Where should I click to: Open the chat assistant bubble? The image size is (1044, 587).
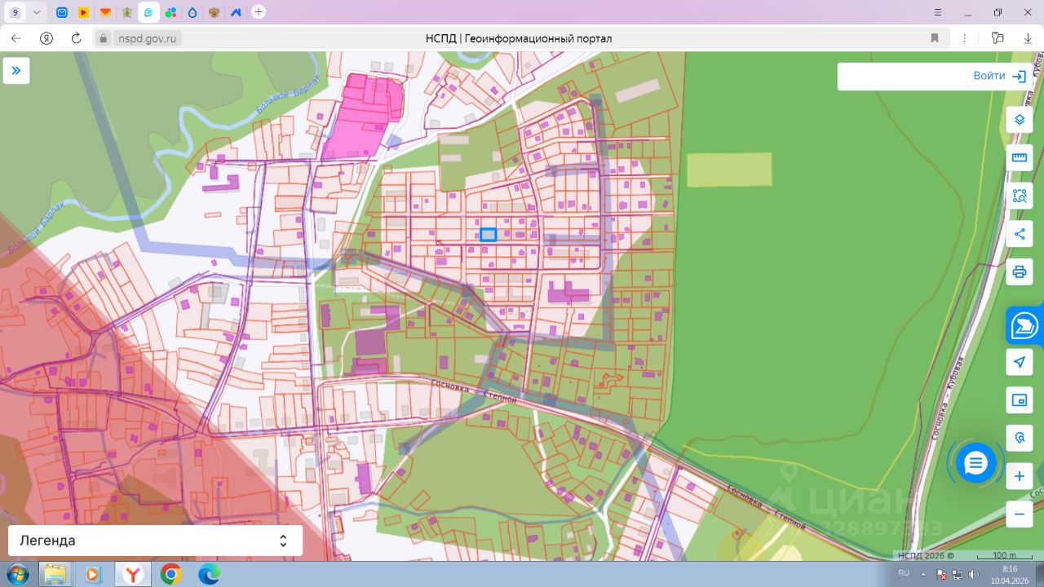pyautogui.click(x=975, y=463)
